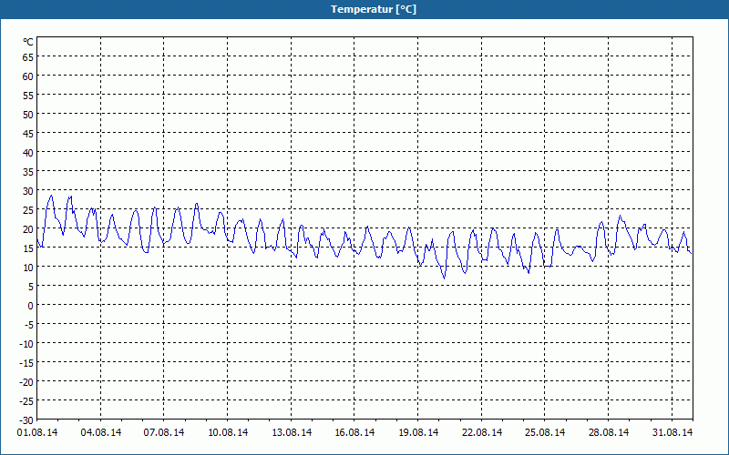Click the 31.08.14 date label
Image resolution: width=729 pixels, height=455 pixels.
pyautogui.click(x=673, y=433)
